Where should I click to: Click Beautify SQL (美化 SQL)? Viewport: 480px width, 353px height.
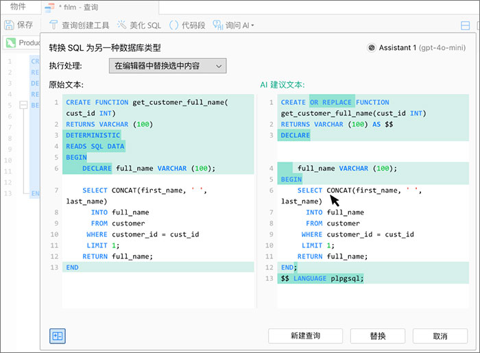[x=139, y=25]
